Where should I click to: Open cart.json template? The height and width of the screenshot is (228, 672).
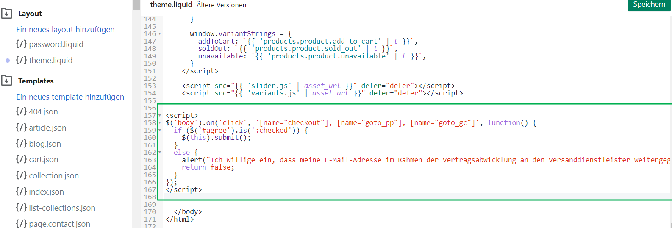(44, 159)
